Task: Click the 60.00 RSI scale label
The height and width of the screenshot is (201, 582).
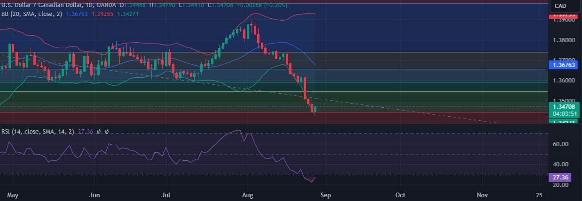Action: click(559, 144)
